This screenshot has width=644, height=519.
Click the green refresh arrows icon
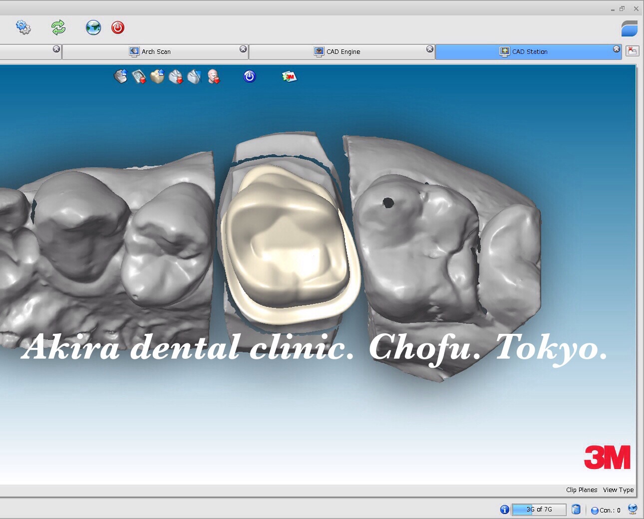(x=58, y=27)
